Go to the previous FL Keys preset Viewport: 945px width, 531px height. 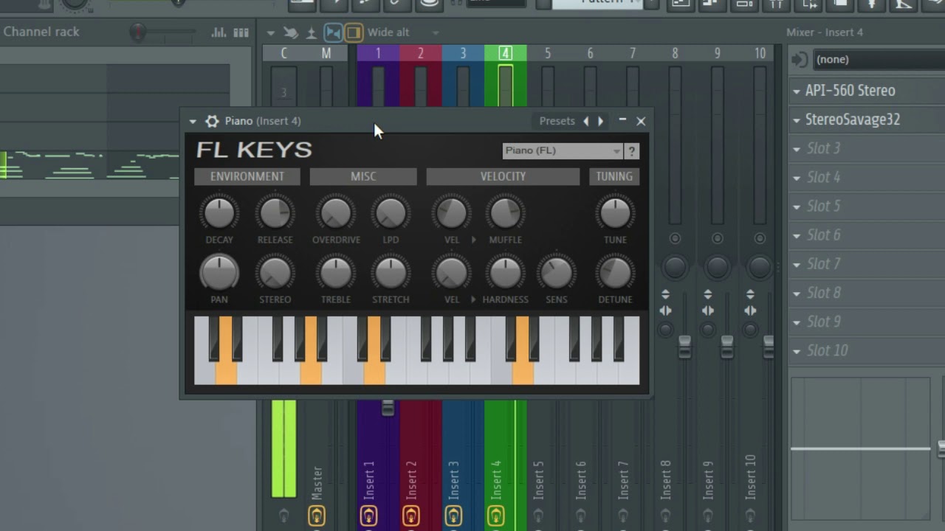(586, 121)
